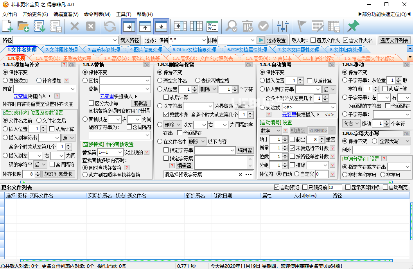This screenshot has width=413, height=269.
Task: Click the table with pencil edit icon
Action: point(318,26)
